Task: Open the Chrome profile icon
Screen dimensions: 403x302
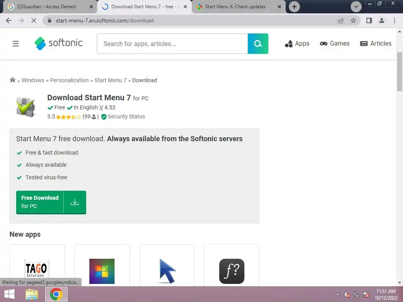Action: [382, 20]
